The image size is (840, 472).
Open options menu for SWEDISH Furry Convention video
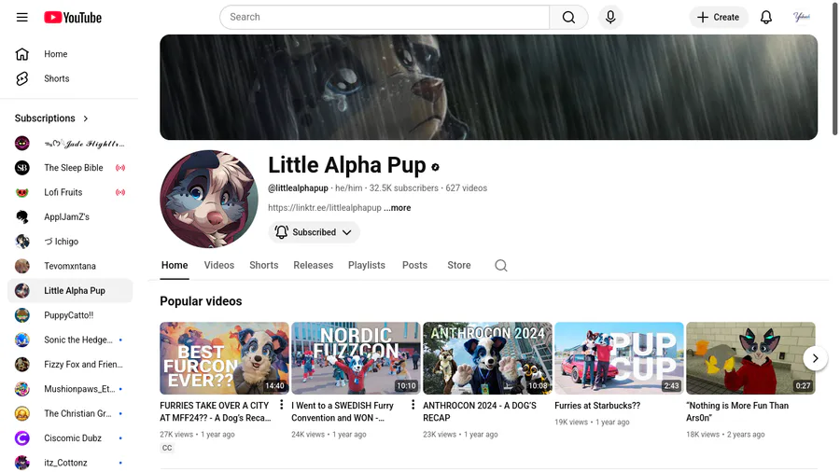tap(413, 405)
